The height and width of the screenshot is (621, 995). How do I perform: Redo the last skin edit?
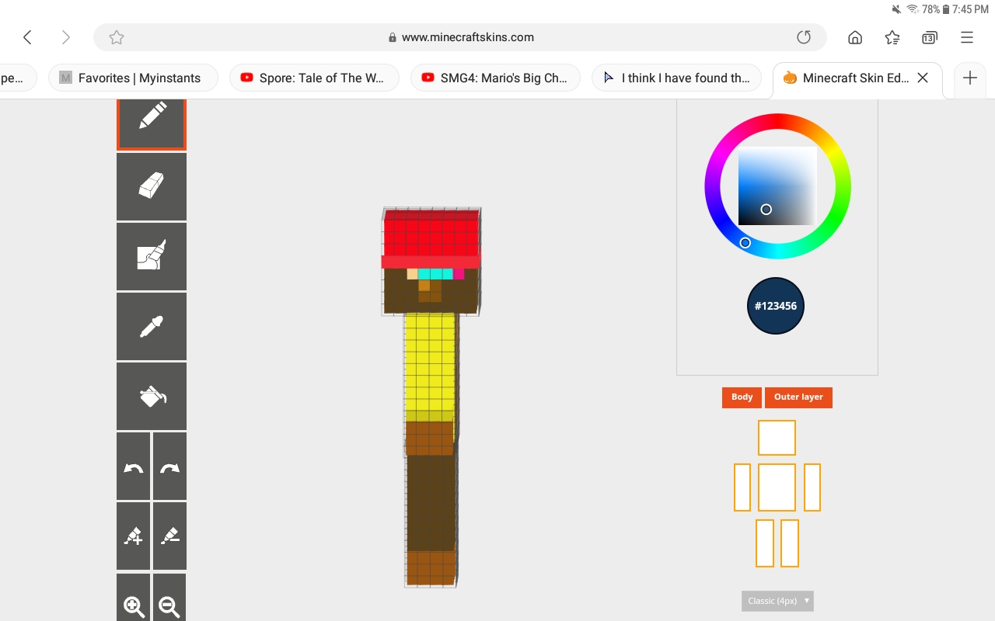169,466
